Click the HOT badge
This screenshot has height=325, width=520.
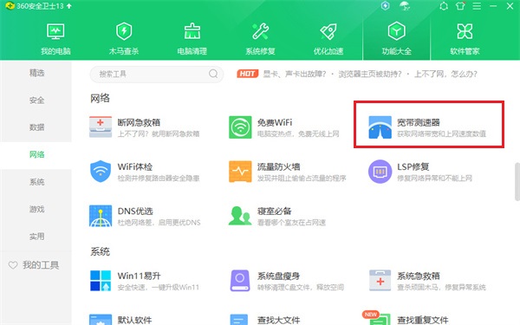click(247, 74)
